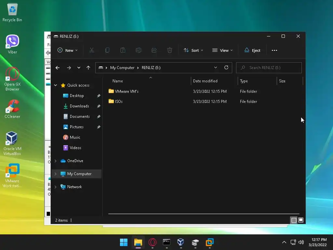Screen dimensions: 333x250
Task: Open Desktop in Quick access
Action: (77, 96)
